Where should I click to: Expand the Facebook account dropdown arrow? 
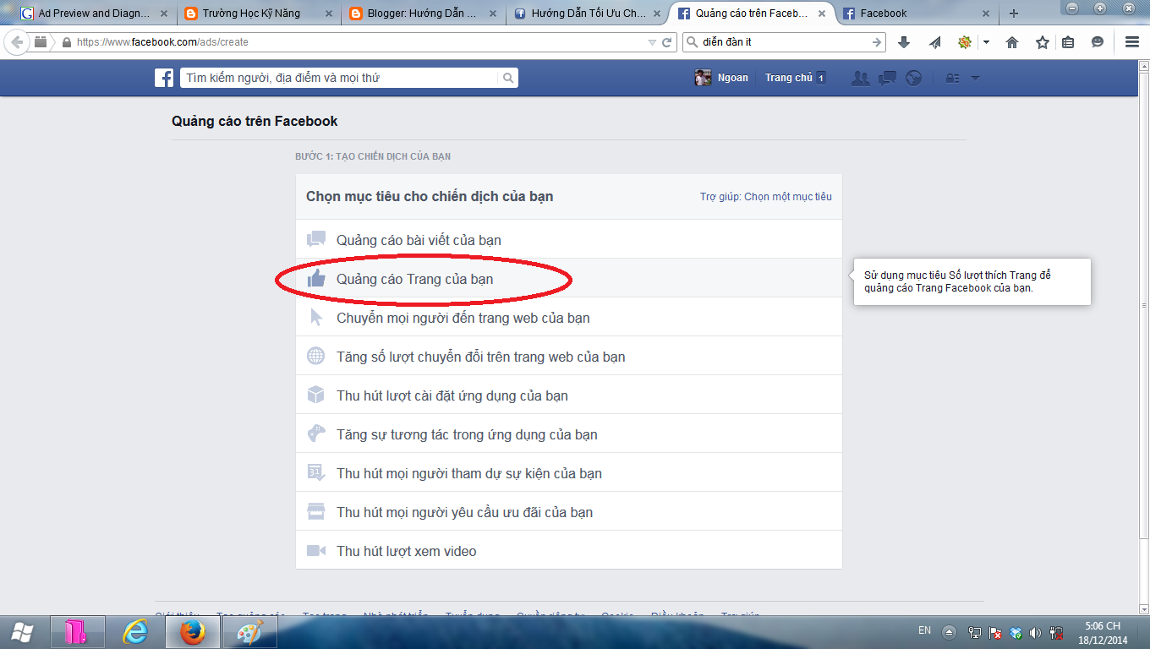(x=975, y=78)
